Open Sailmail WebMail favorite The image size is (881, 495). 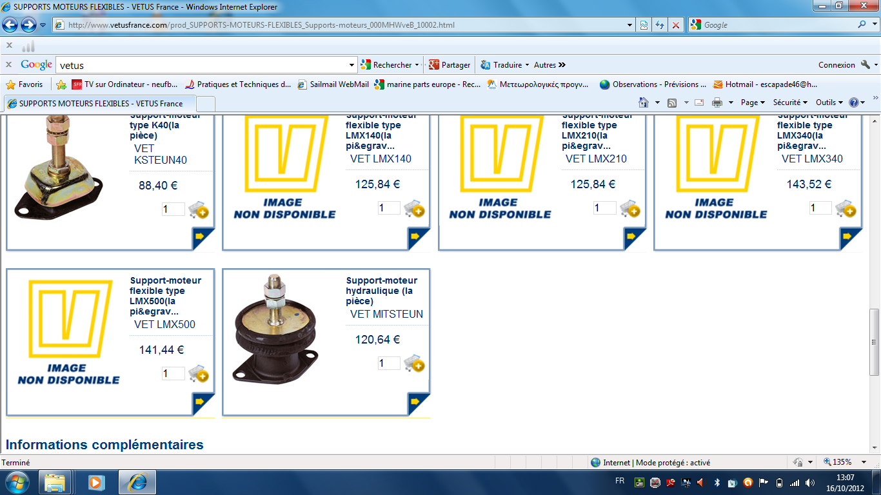tap(333, 84)
